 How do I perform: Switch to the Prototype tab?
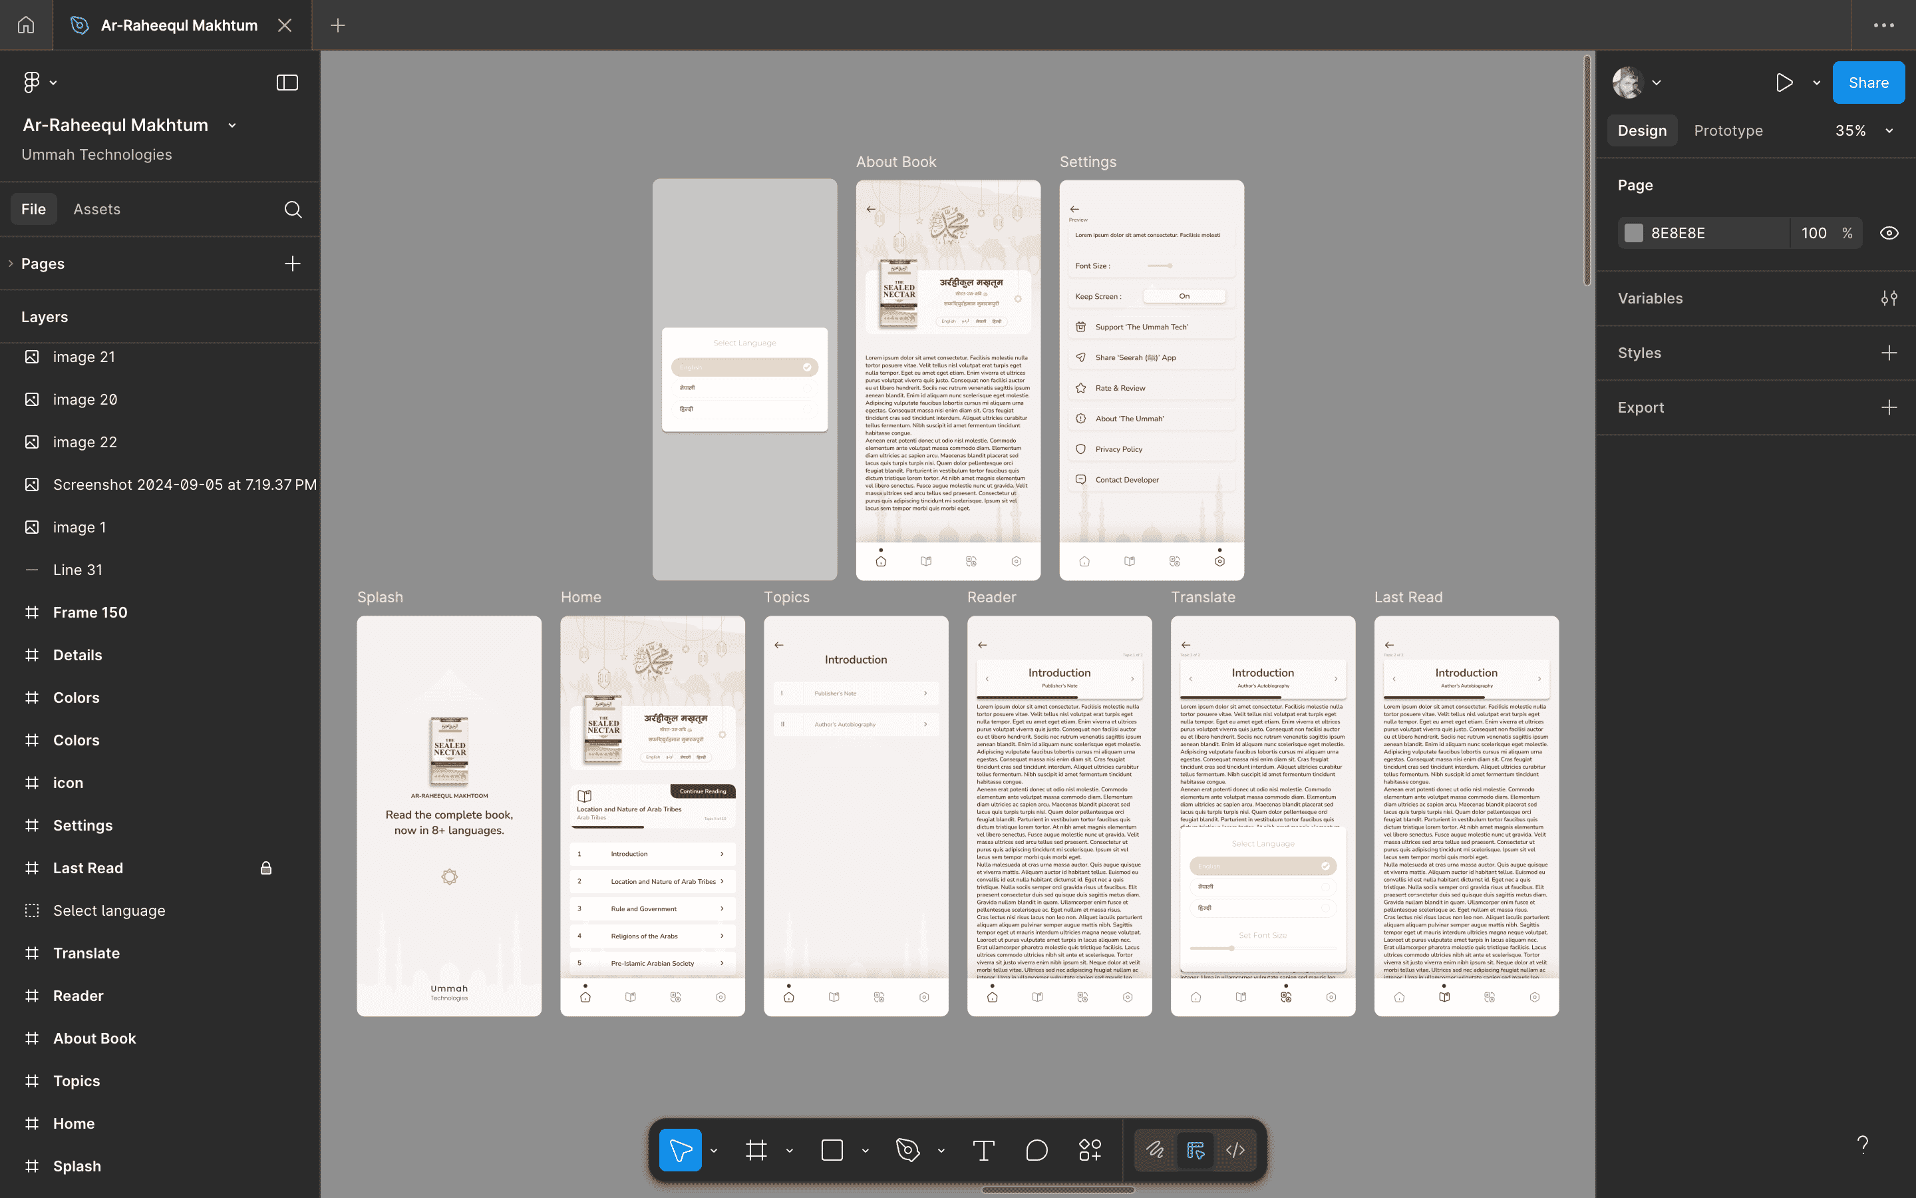tap(1728, 130)
